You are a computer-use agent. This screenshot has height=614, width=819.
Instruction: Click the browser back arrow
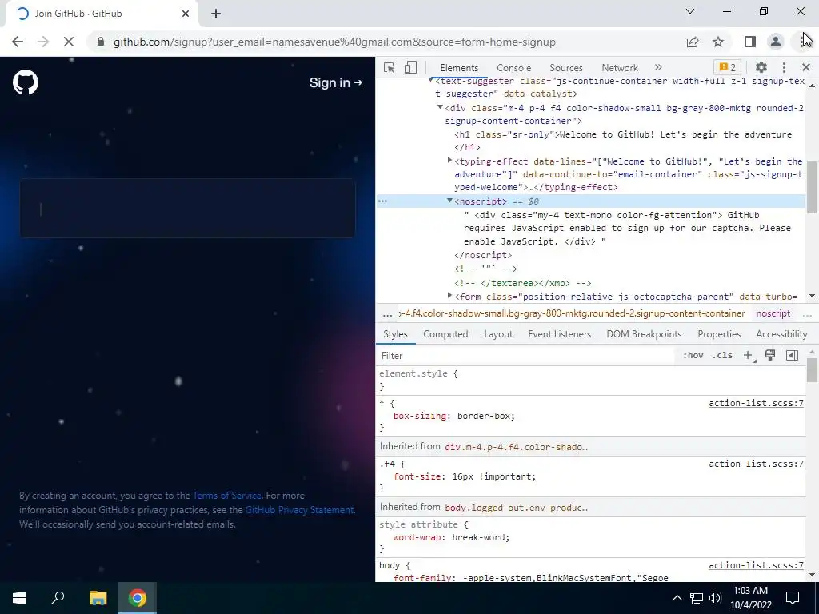click(x=18, y=42)
